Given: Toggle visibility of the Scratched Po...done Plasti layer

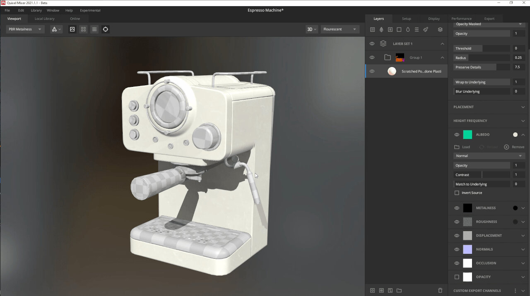Looking at the screenshot, I should [372, 71].
